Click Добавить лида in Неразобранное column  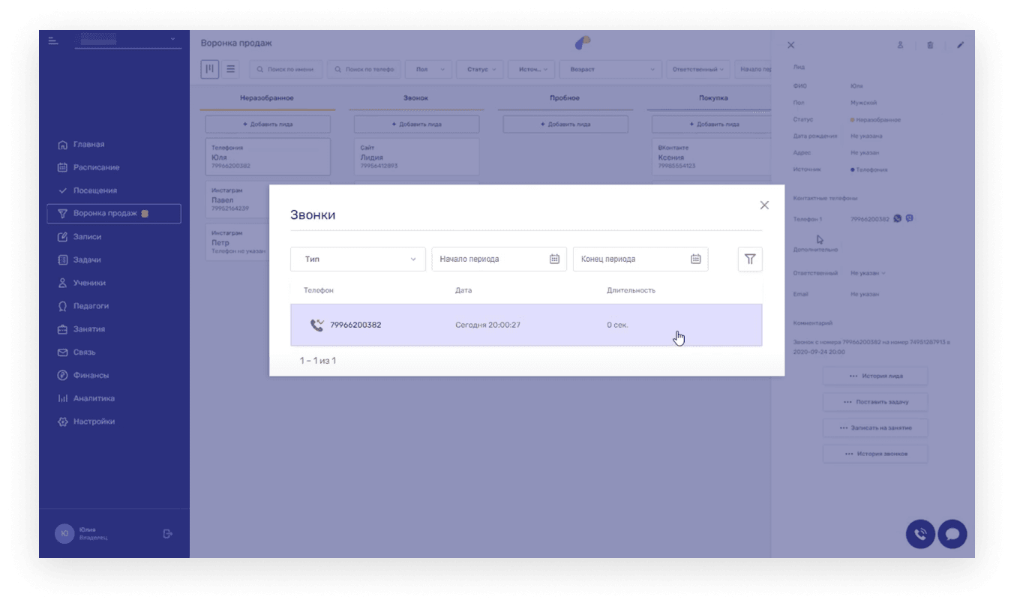tap(268, 124)
